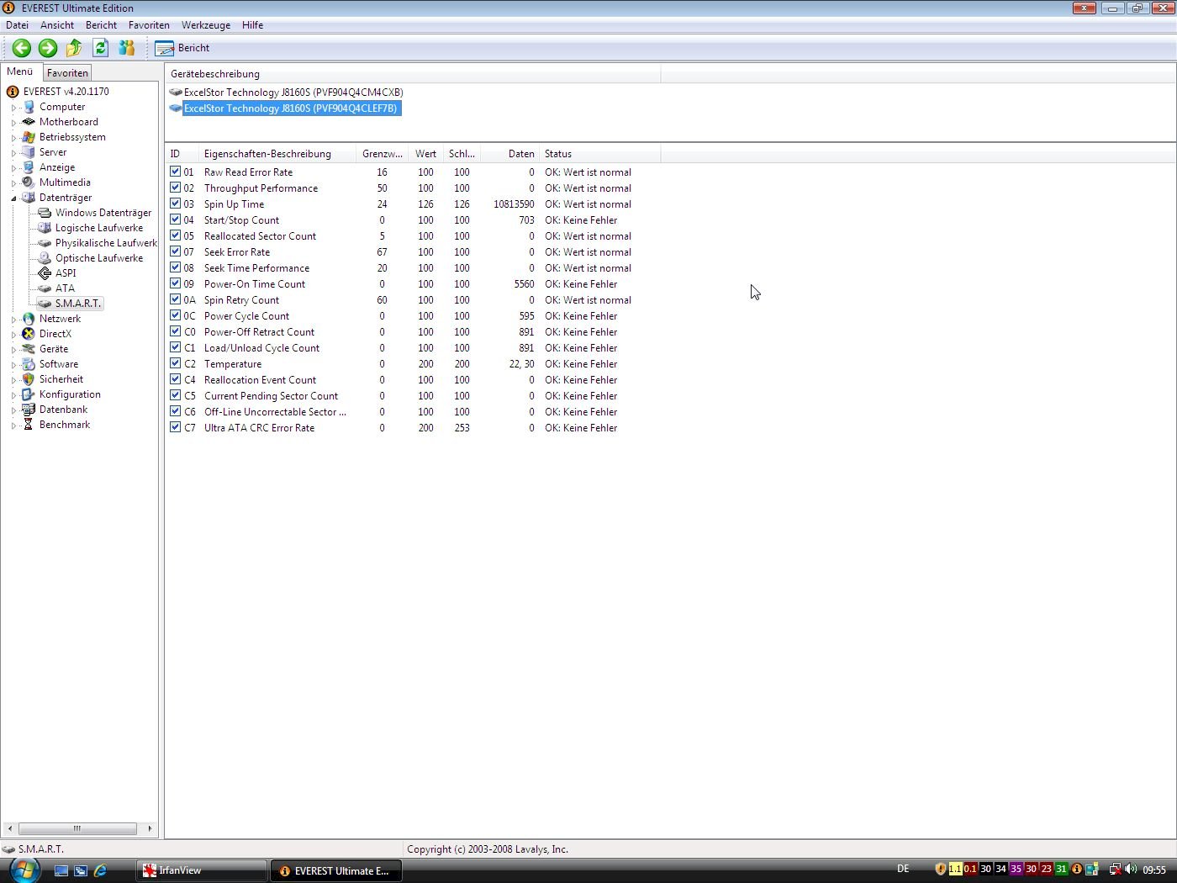Click the refresh toolbar icon
The image size is (1177, 883).
pos(100,48)
